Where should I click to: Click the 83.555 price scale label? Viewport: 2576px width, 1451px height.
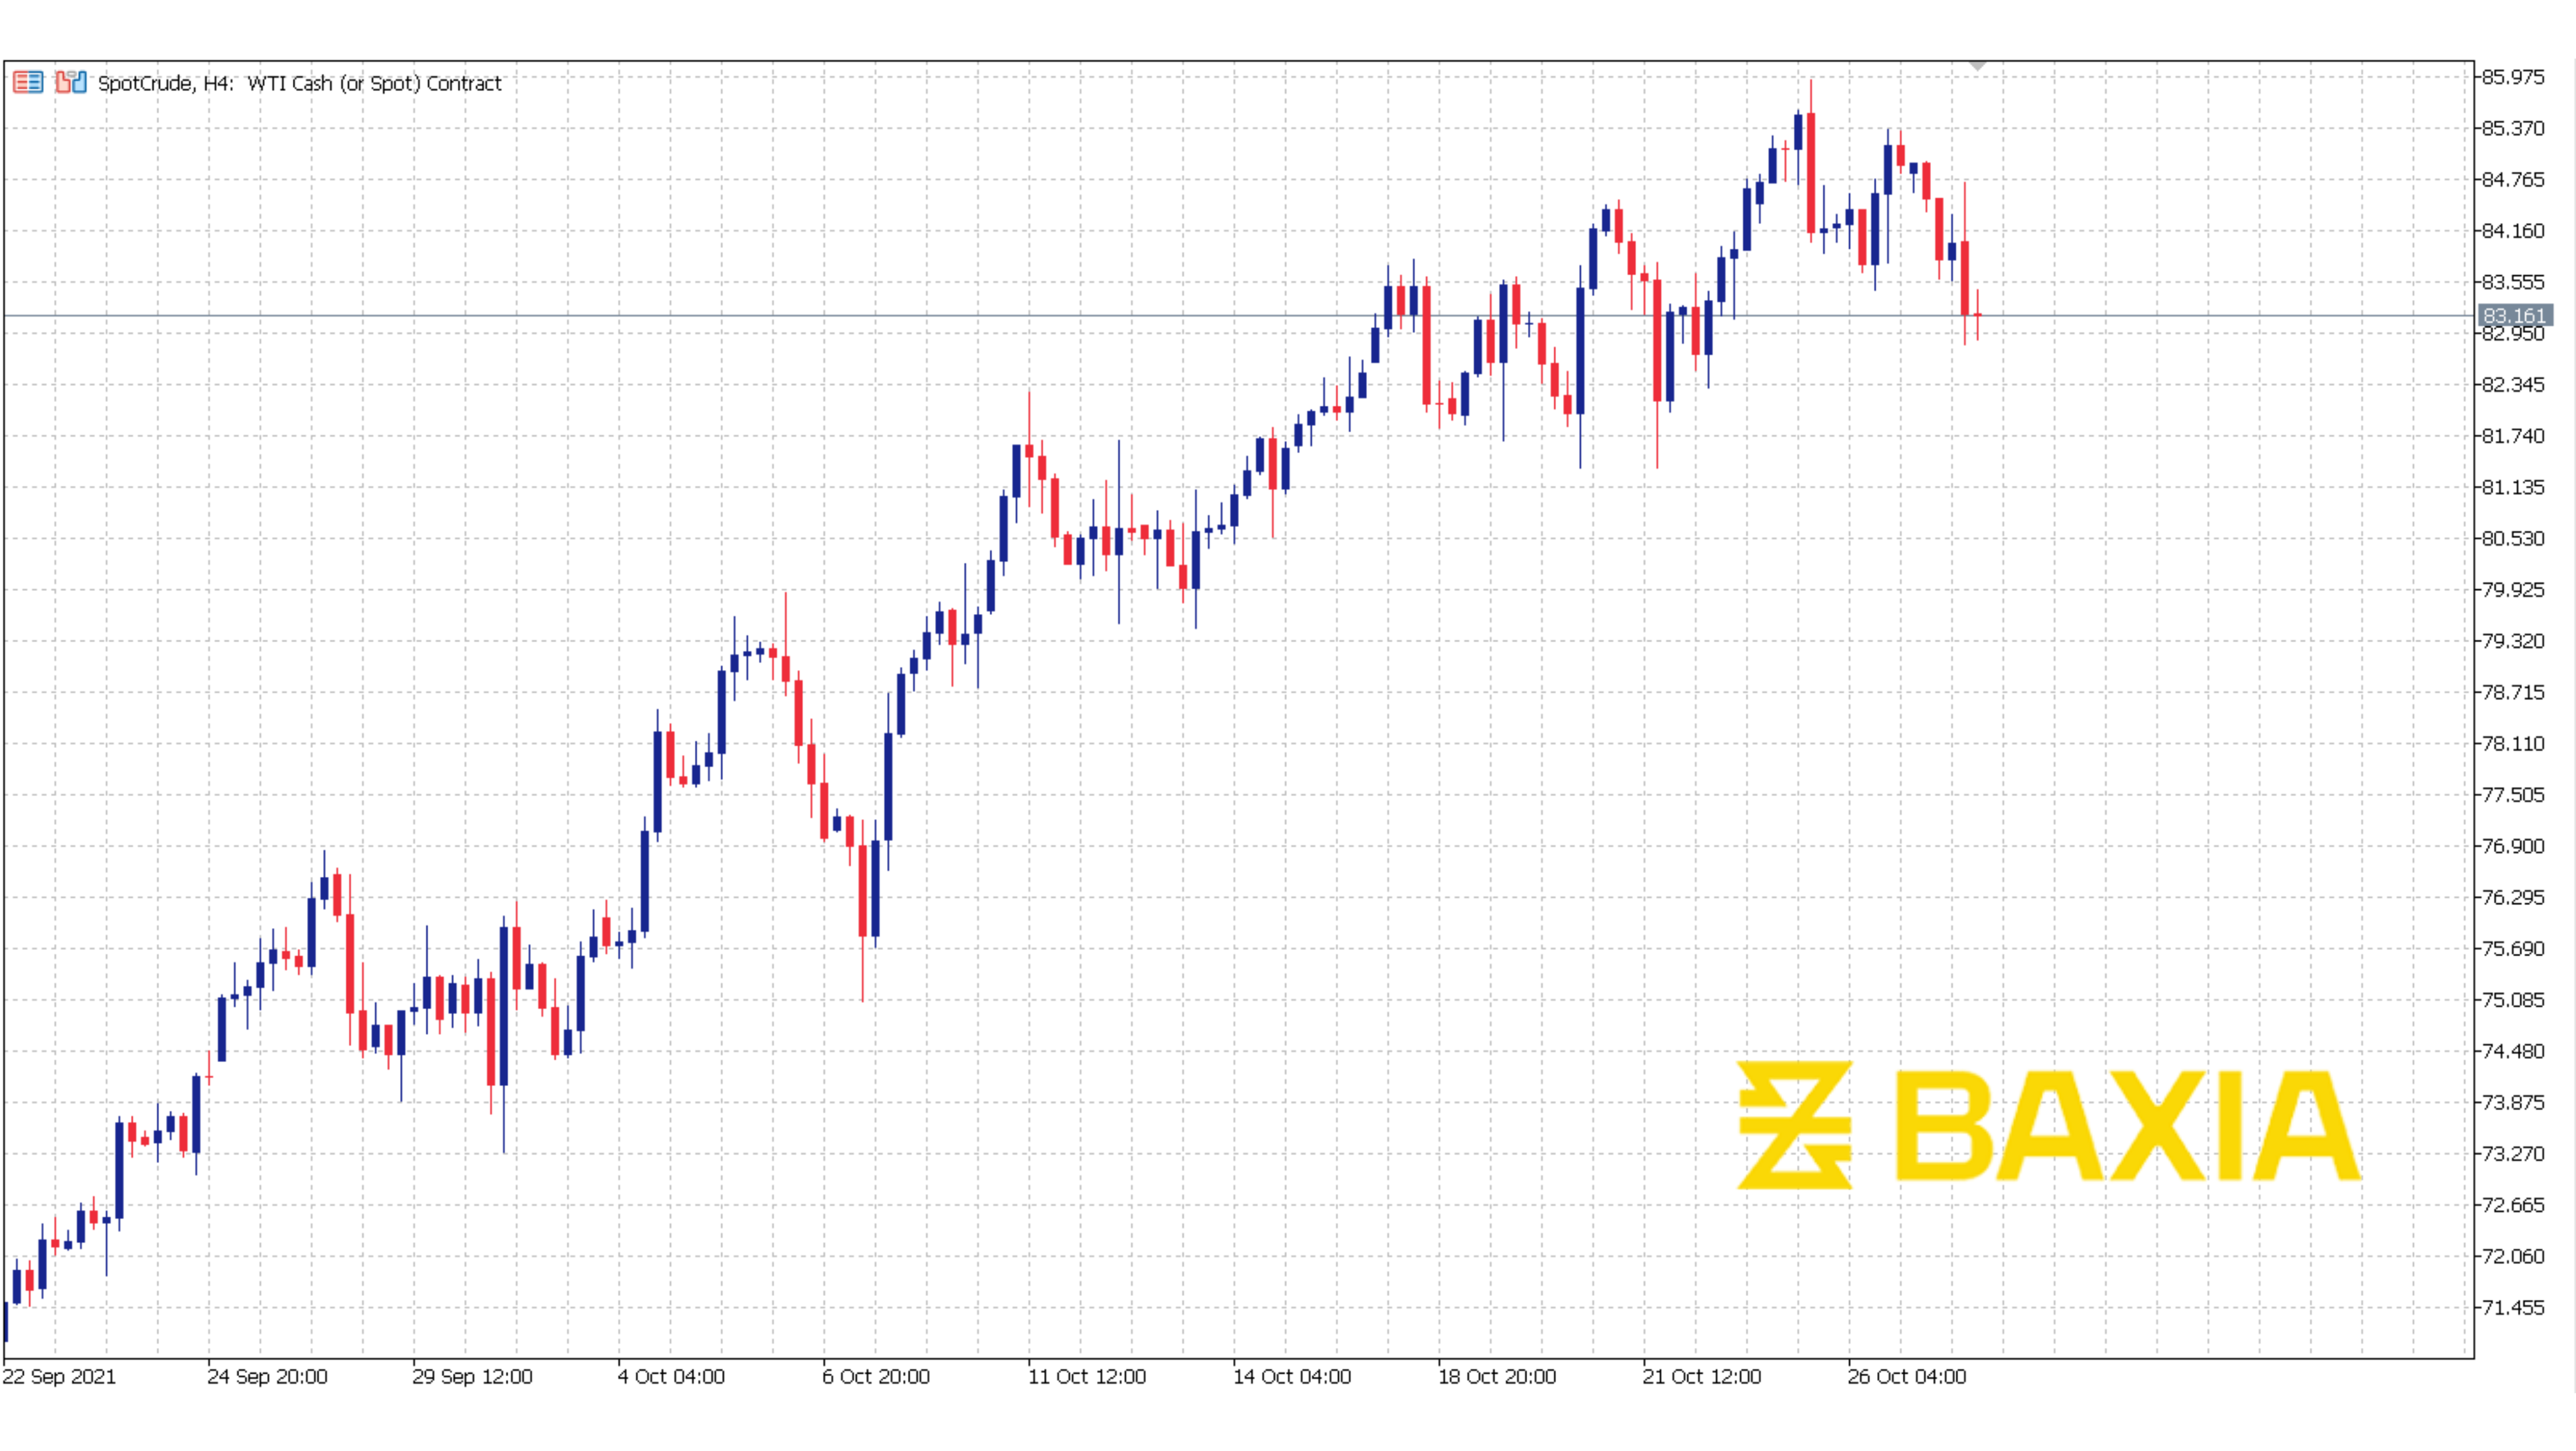click(x=2513, y=282)
